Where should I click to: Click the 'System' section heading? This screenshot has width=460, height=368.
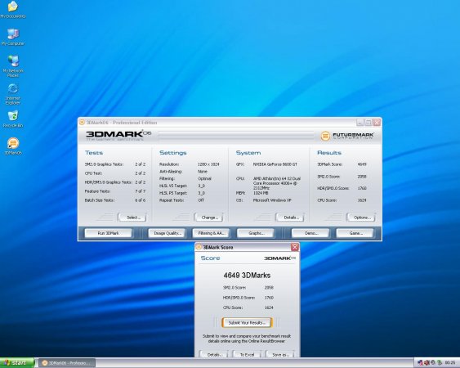(248, 153)
